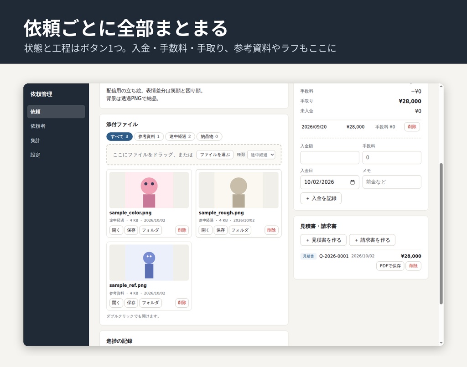
Task: Click + 請求書を作る button
Action: [372, 240]
